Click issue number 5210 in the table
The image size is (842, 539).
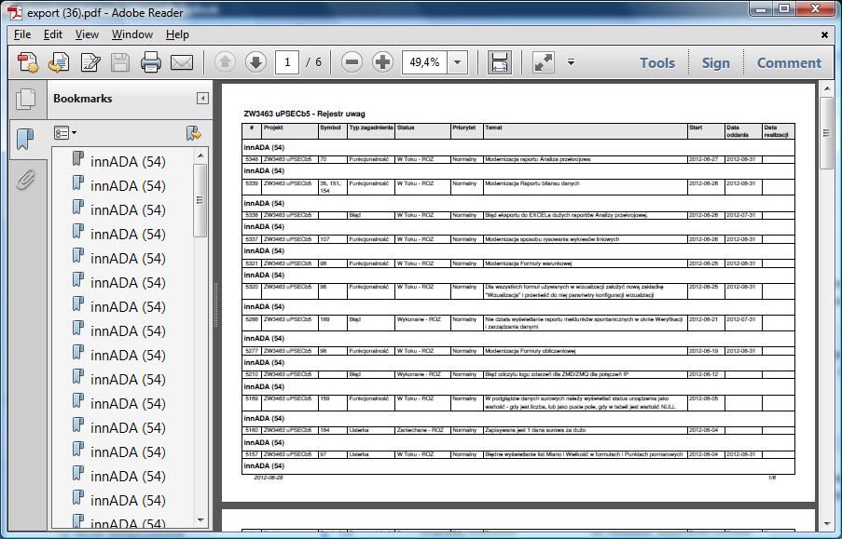pos(252,374)
